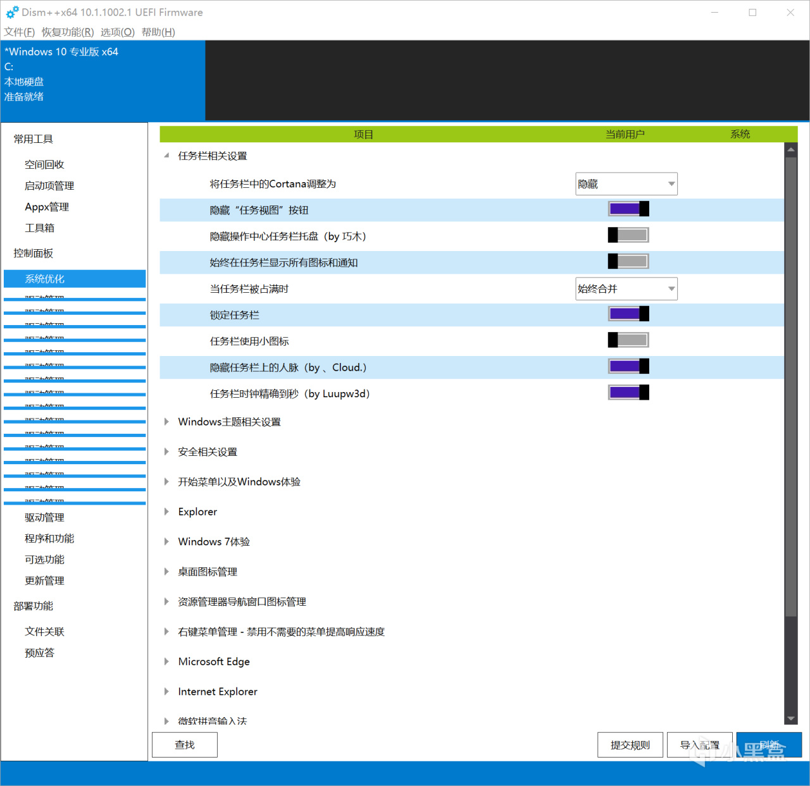Click the 将任务栏中的Cortana调整为 label

[x=273, y=184]
